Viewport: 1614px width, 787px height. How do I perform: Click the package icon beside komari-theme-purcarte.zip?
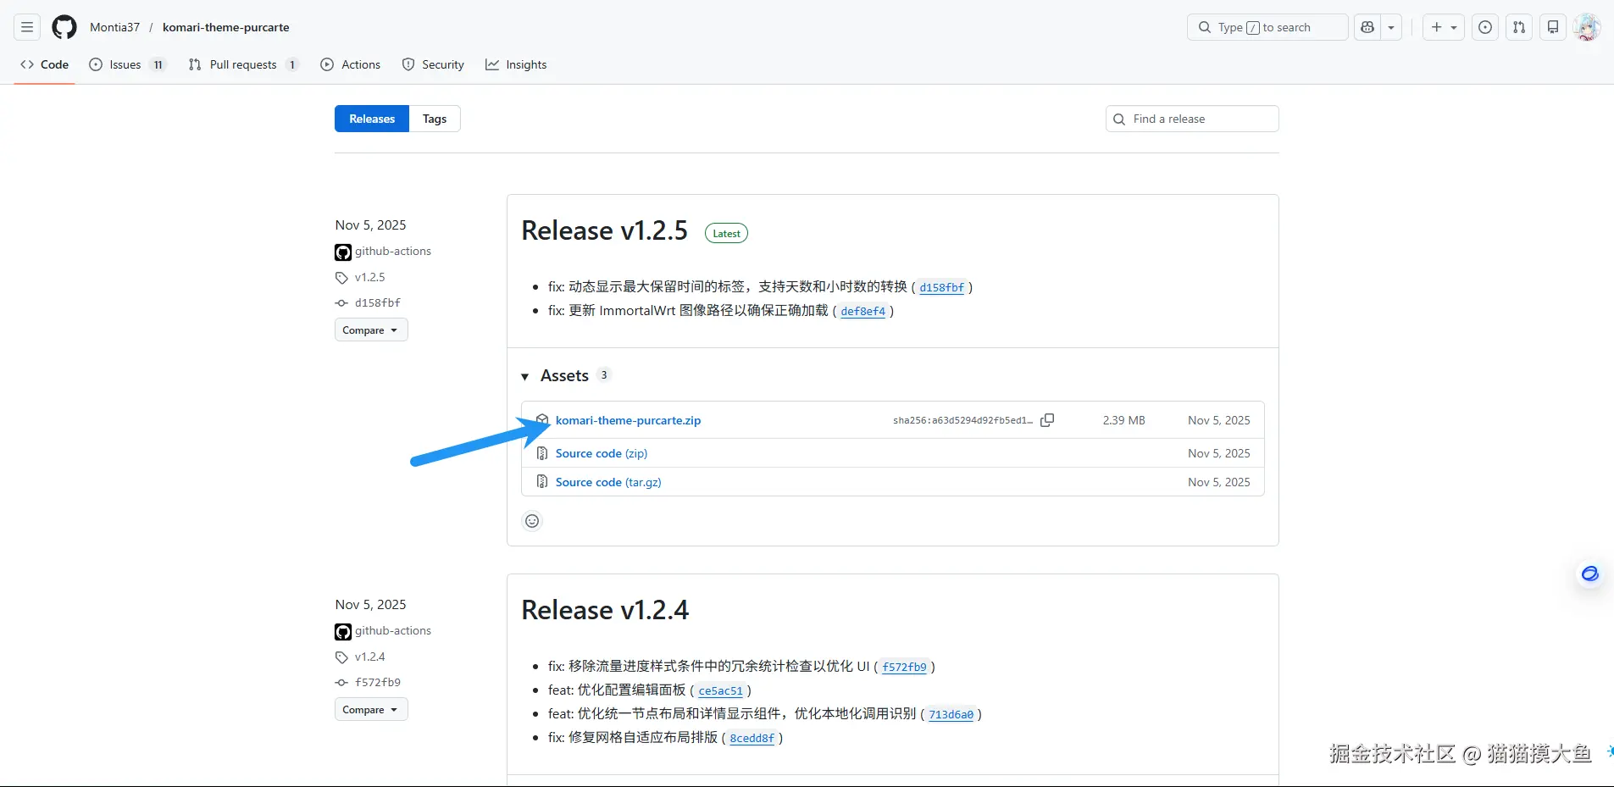pos(542,420)
